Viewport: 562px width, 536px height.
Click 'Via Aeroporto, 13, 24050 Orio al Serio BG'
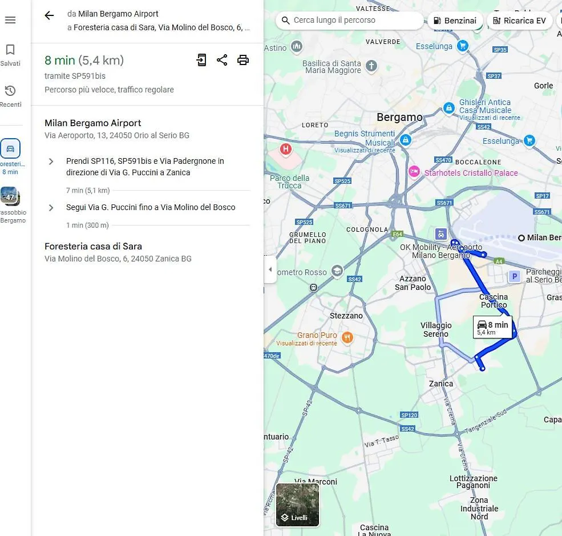point(117,135)
